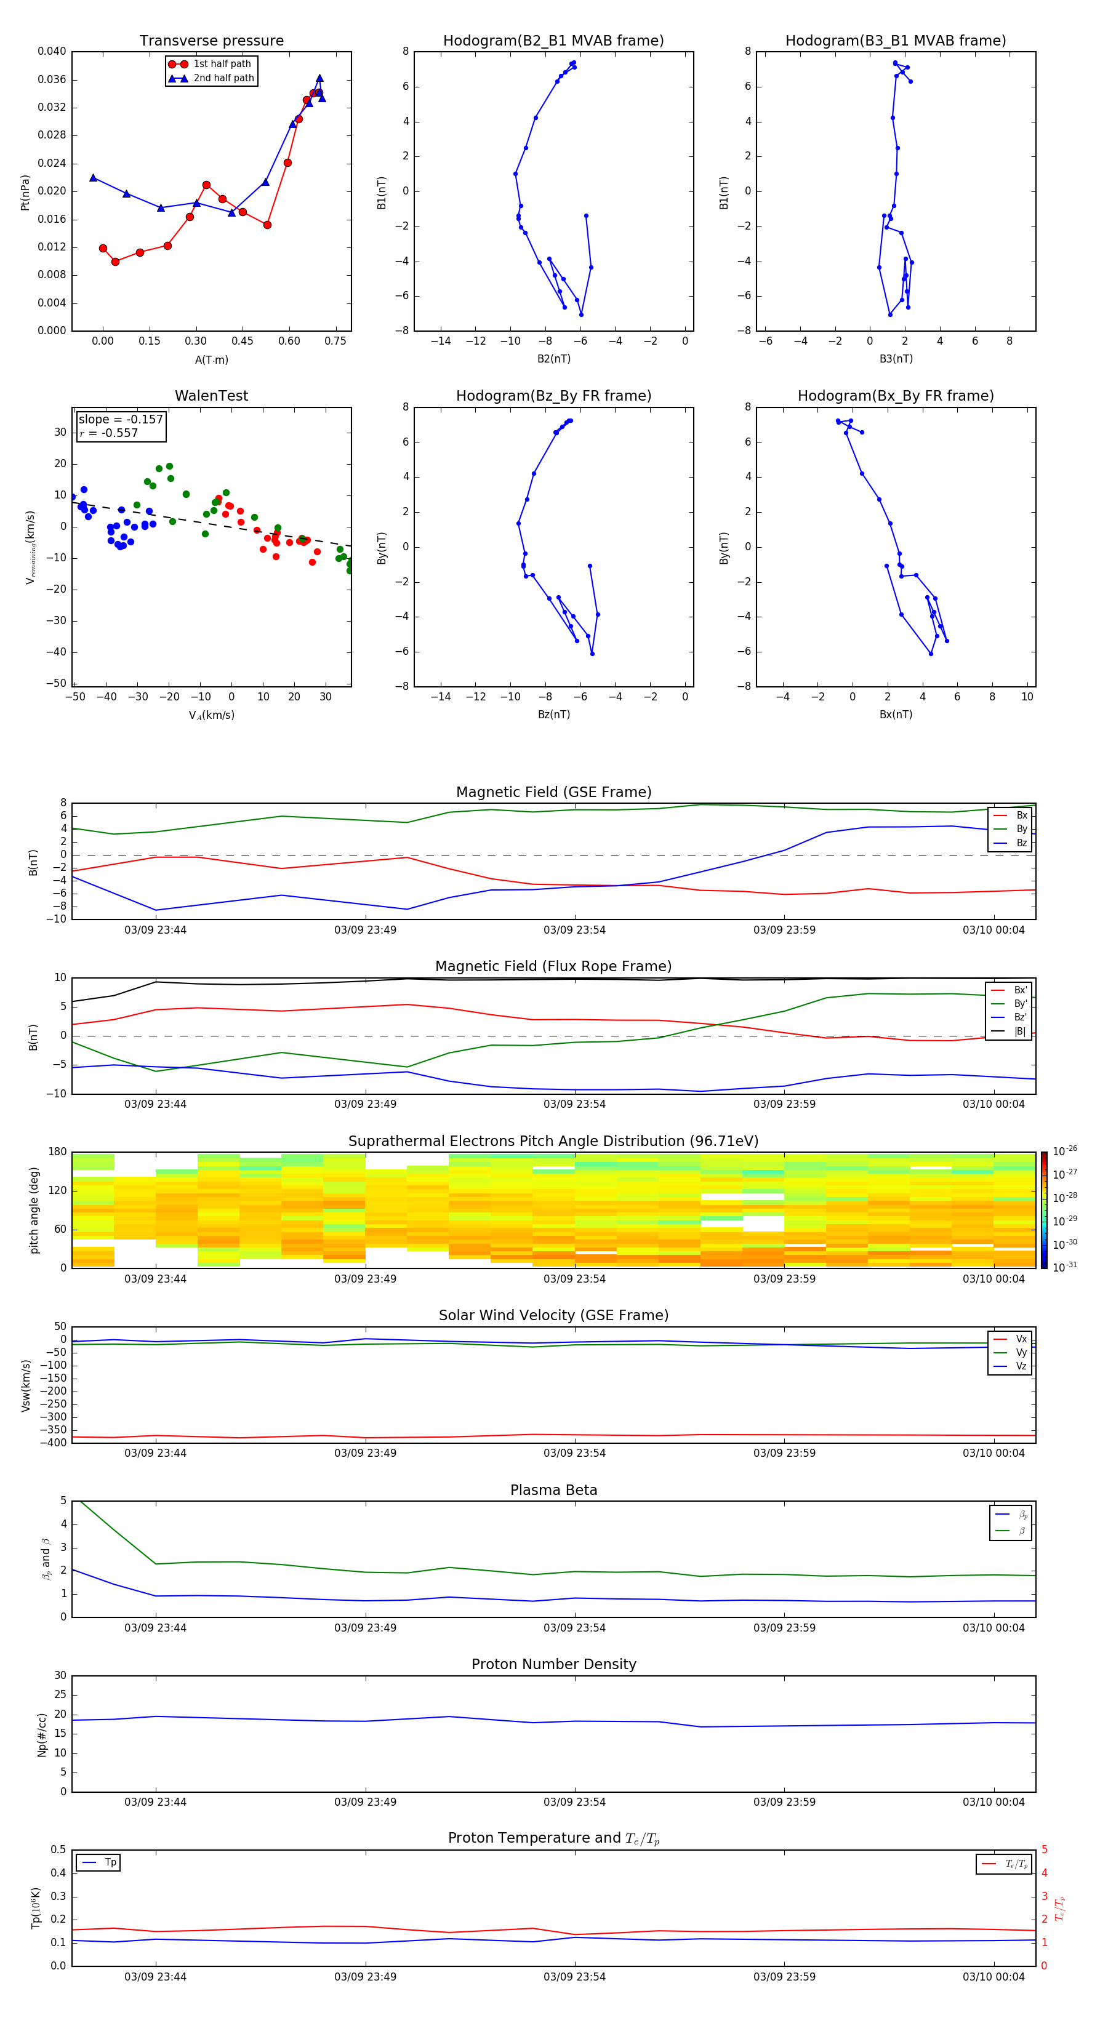Screen dimensions: 1108x2031
Task: Click the "Pt(nPa)" y-axis label
Action: click(x=25, y=193)
